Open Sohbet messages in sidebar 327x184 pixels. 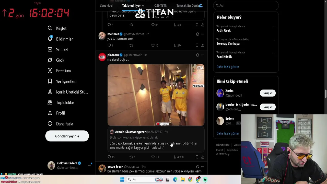coord(58,50)
